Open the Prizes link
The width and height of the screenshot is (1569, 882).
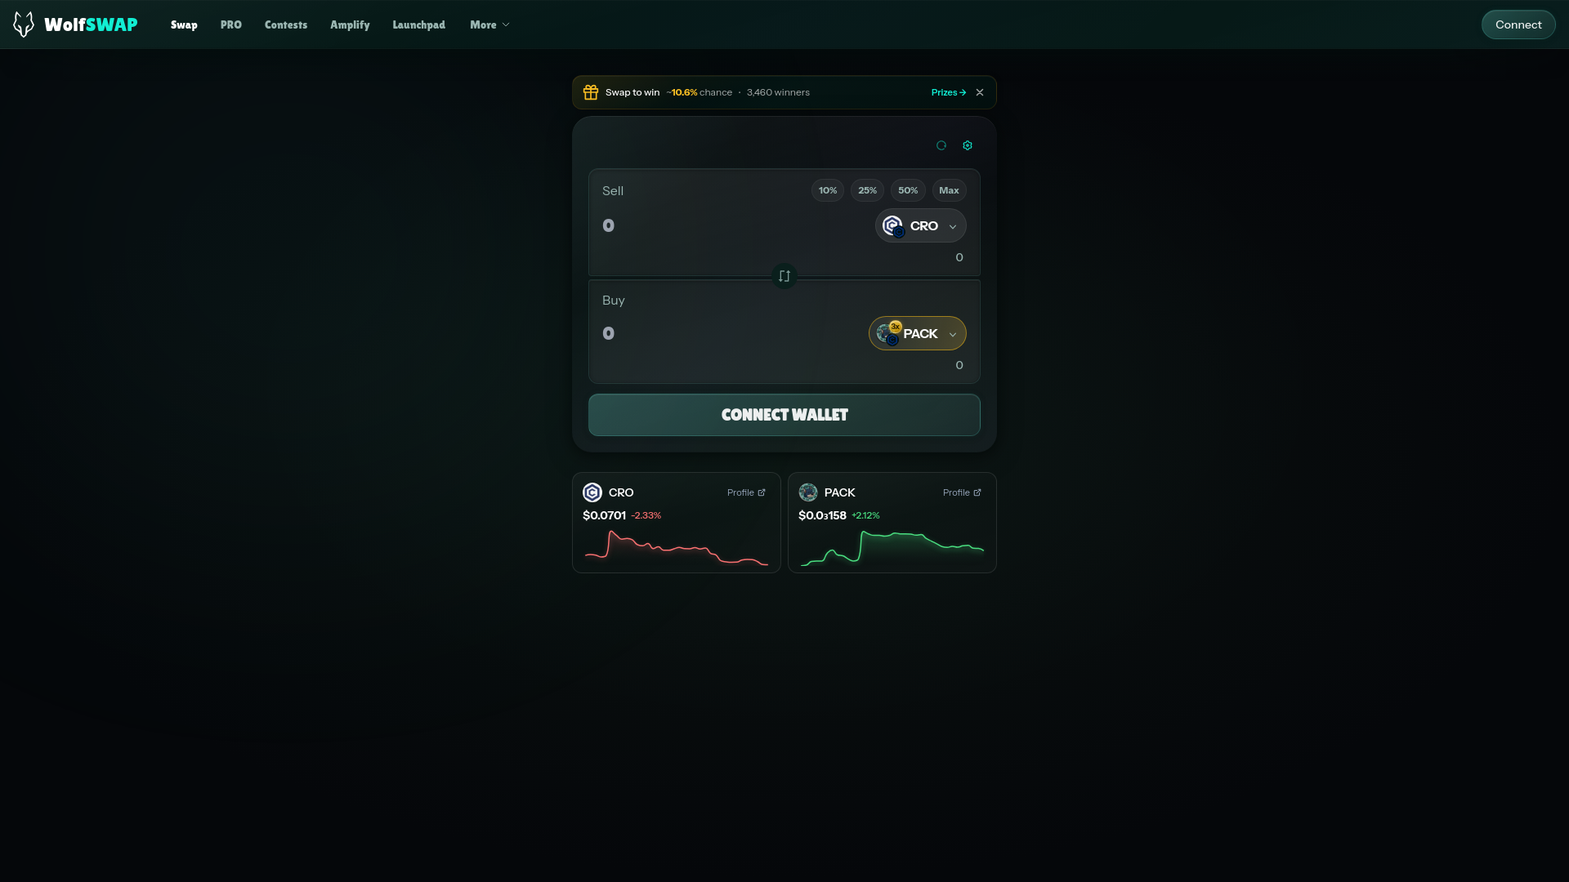click(949, 92)
